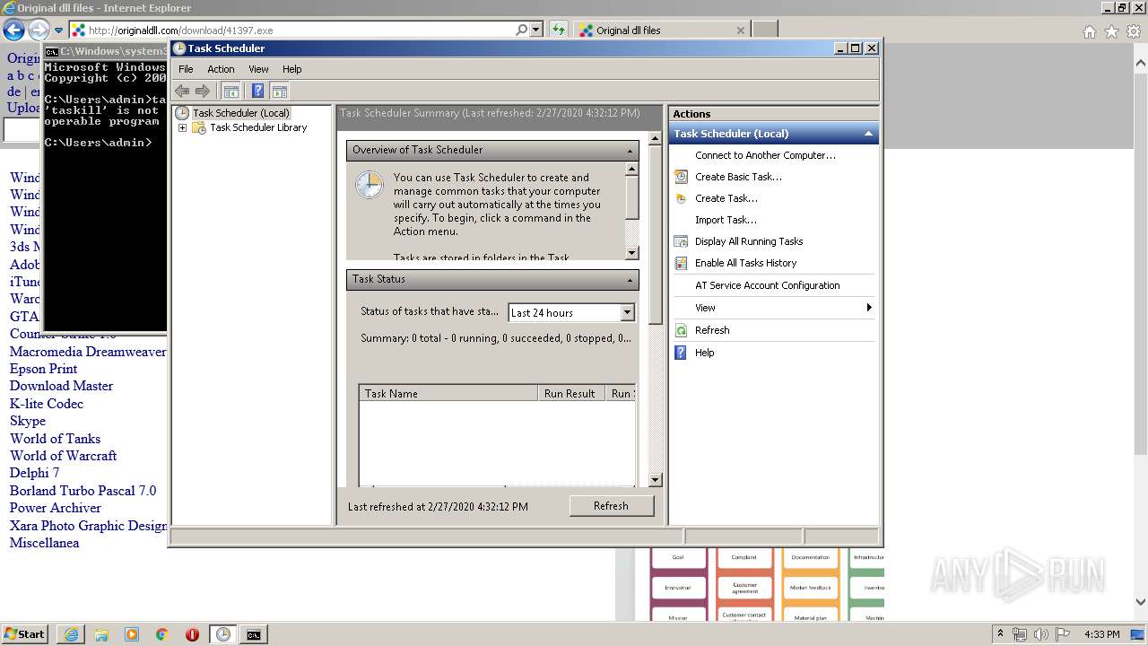Click the green Refresh icon in Actions
1148x646 pixels.
[x=682, y=330]
